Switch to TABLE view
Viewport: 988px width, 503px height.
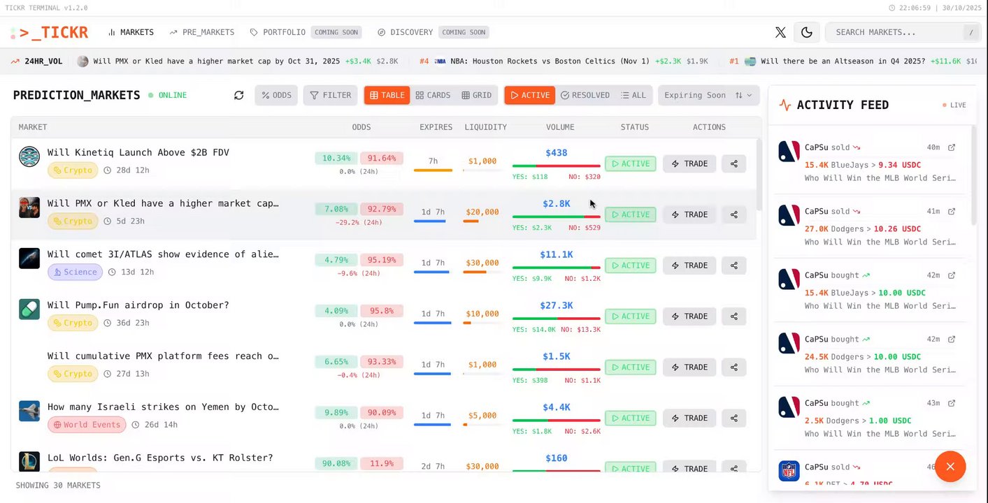point(387,95)
